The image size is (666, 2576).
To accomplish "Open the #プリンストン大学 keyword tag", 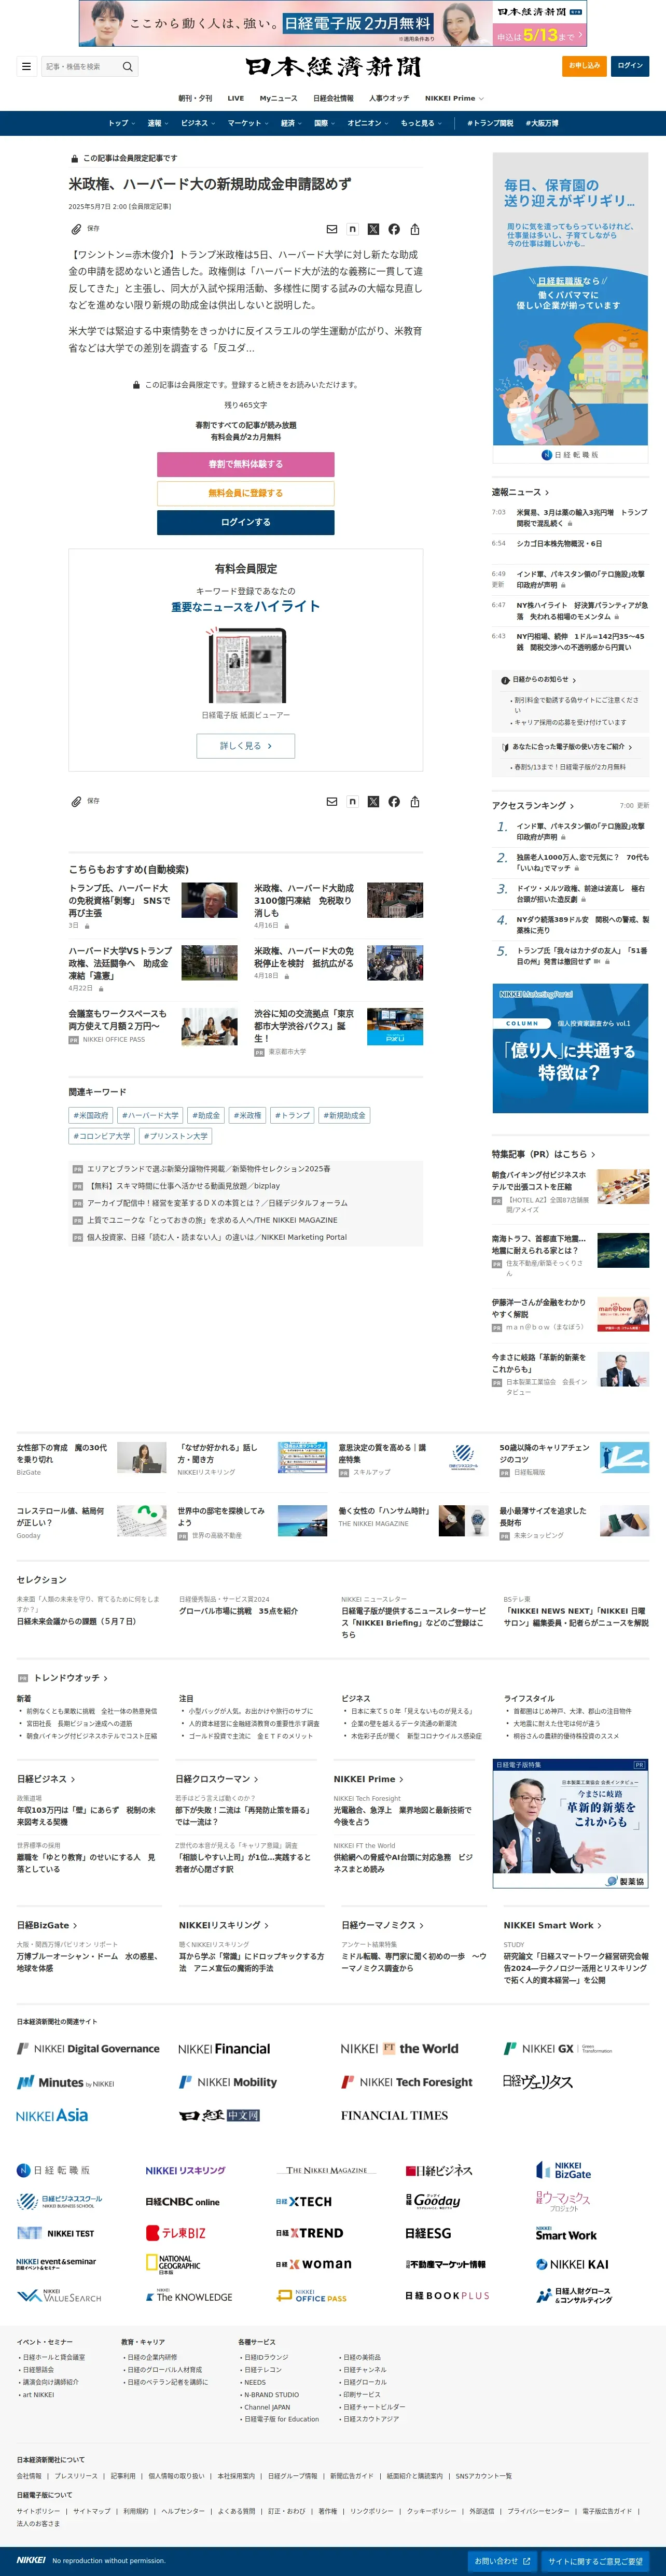I will 175,1136.
